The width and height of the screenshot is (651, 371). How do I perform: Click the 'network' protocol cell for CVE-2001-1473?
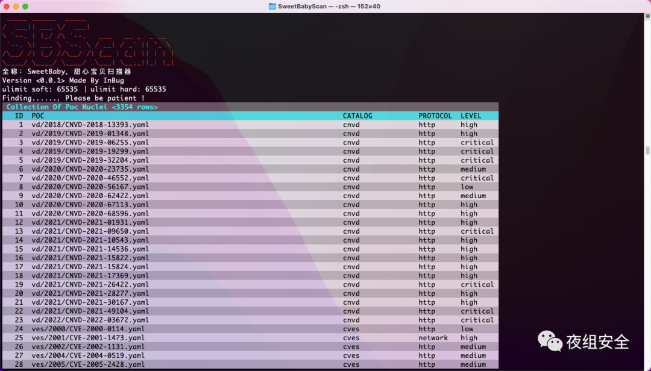433,338
